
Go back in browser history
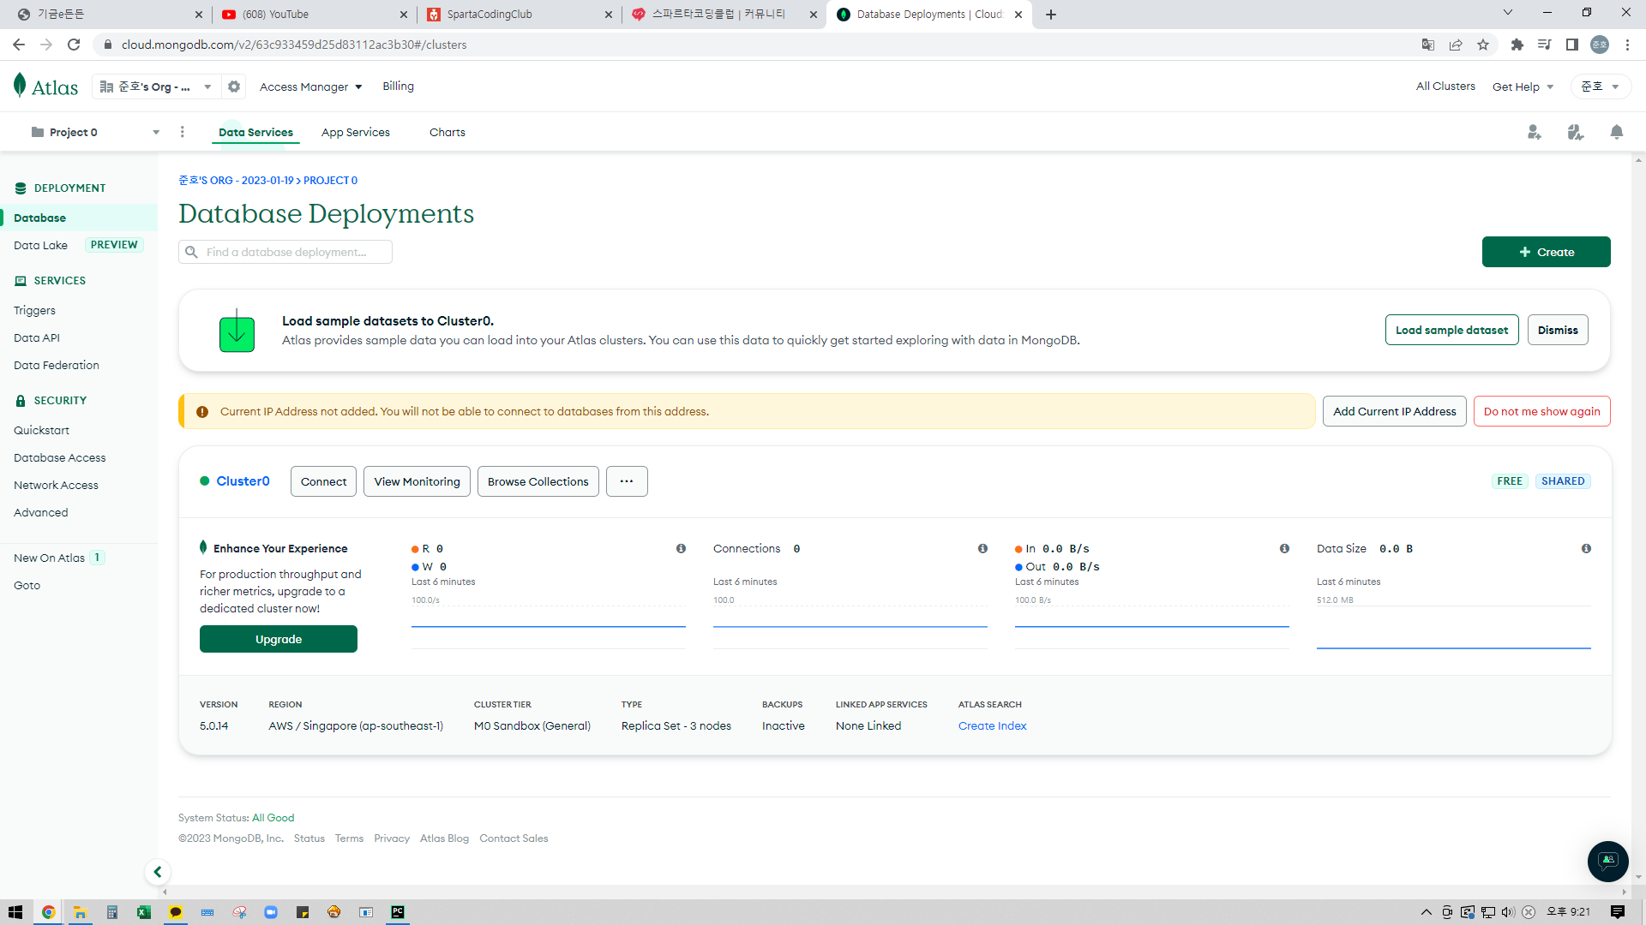tap(19, 45)
